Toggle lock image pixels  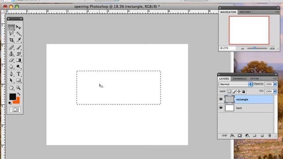click(234, 91)
